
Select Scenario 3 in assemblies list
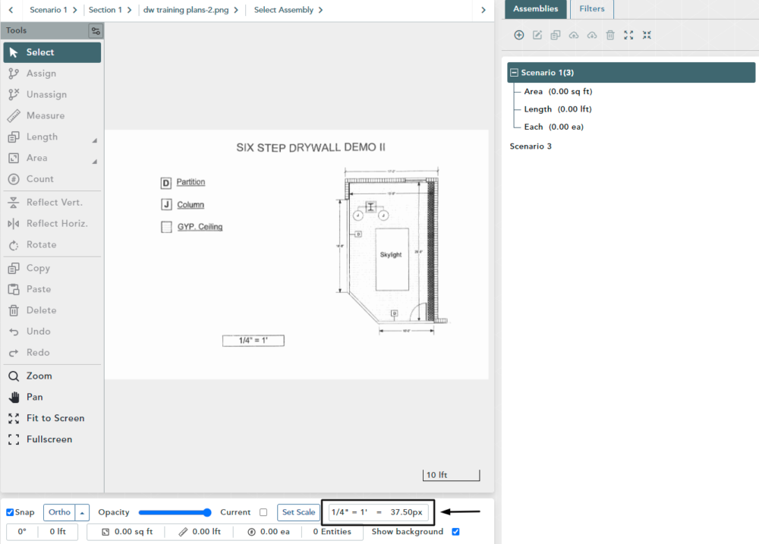pos(531,146)
